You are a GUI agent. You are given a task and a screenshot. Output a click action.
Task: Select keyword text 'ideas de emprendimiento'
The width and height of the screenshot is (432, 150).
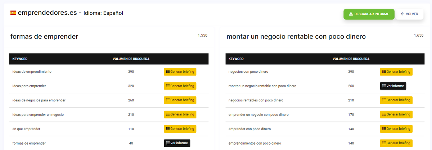coord(32,72)
